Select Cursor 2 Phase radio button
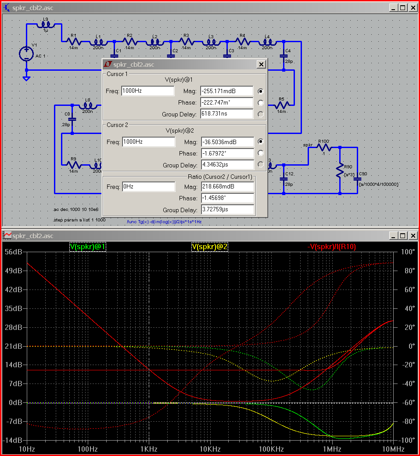Screen dimensions: 420x456 (x=261, y=153)
